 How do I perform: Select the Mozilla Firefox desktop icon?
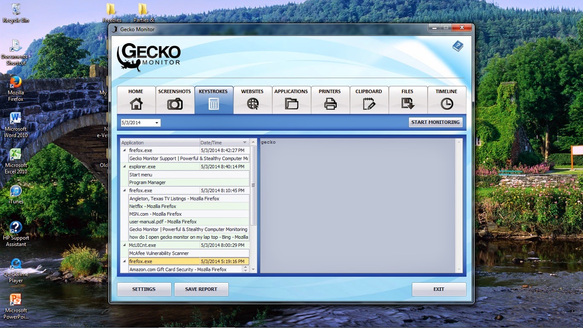16,89
